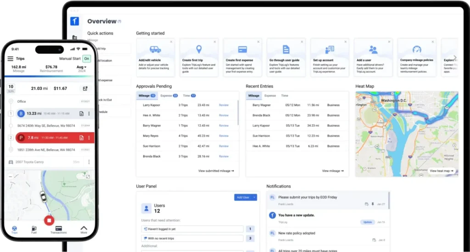This screenshot has width=470, height=252.
Task: Toggle Manual Start On switch on phone
Action: (87, 59)
